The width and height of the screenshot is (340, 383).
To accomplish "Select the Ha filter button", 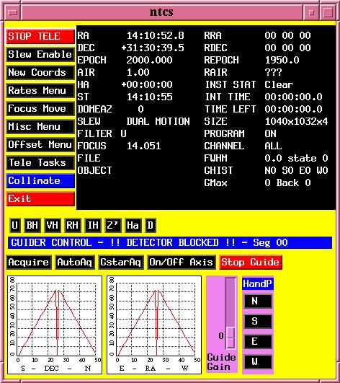I will (x=133, y=225).
